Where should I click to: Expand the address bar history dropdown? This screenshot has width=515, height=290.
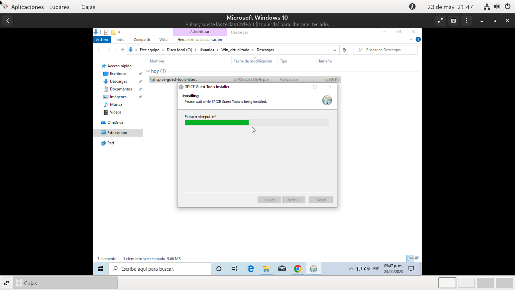[335, 50]
